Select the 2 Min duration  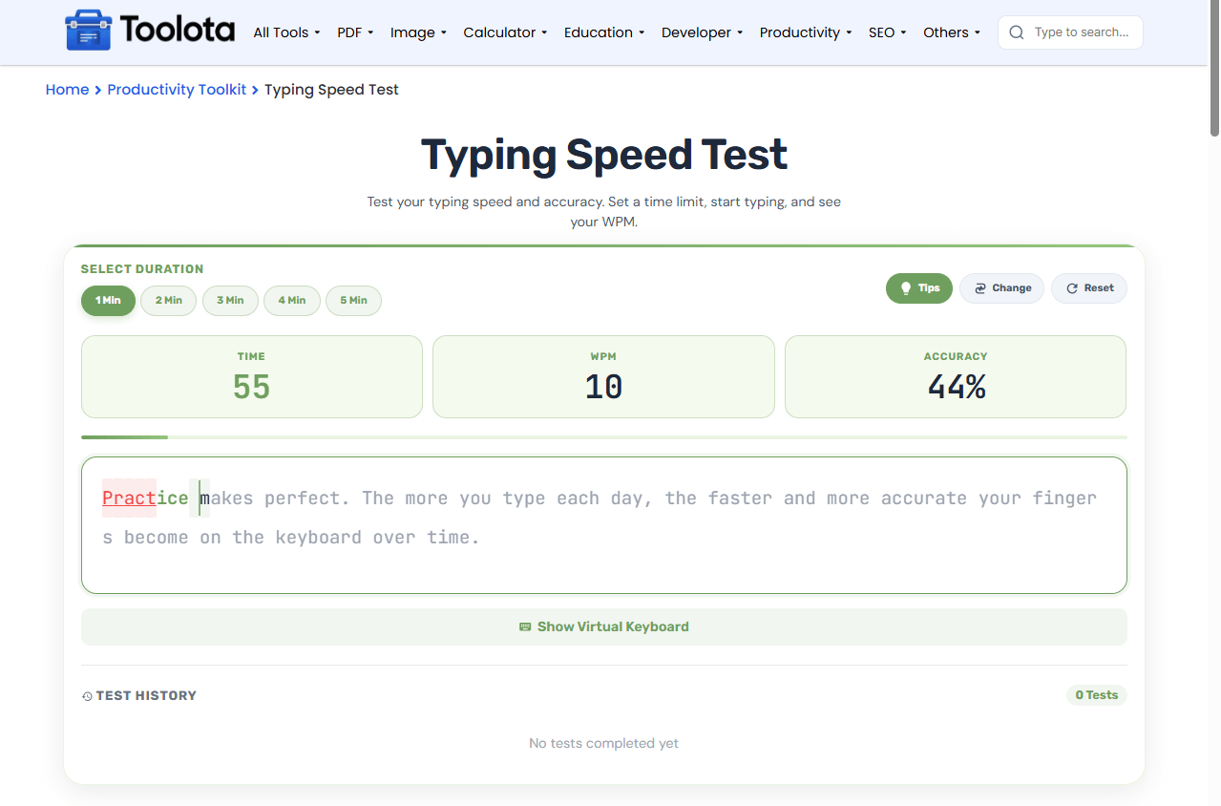tap(169, 300)
